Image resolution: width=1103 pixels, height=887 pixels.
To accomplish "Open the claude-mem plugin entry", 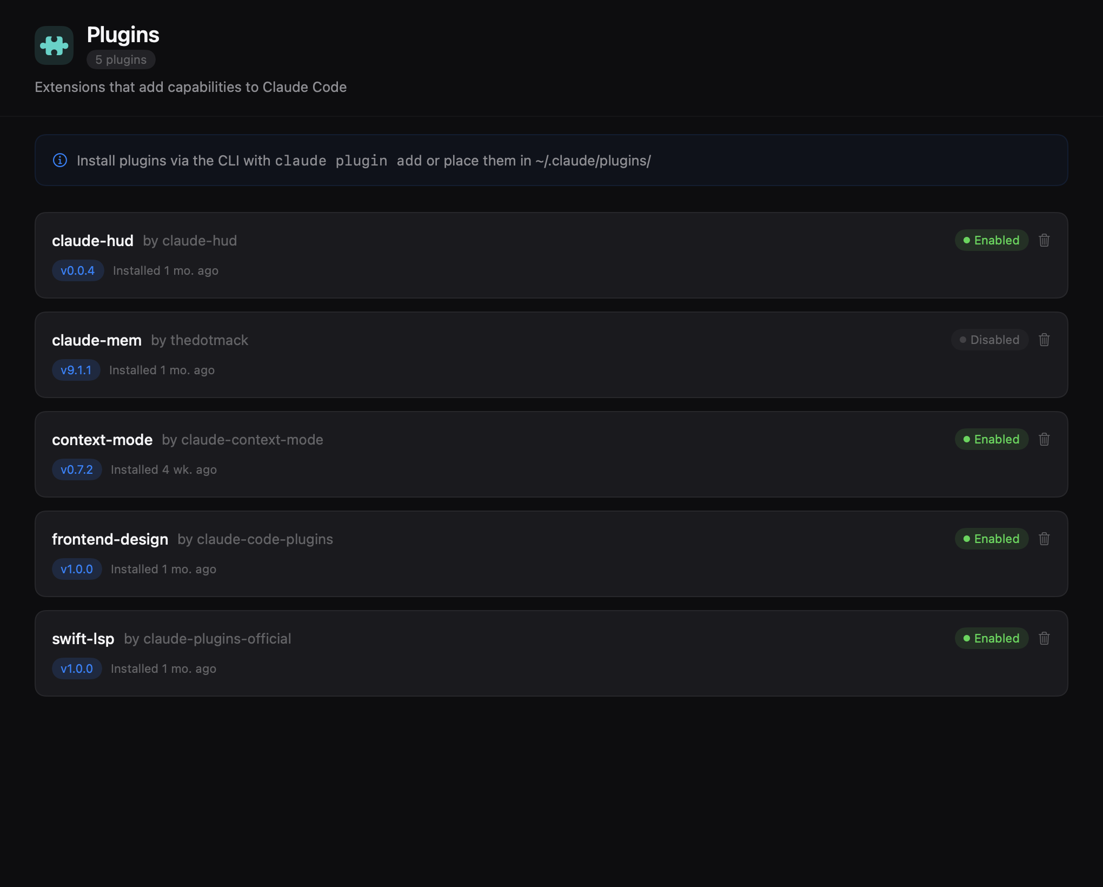I will 541,355.
